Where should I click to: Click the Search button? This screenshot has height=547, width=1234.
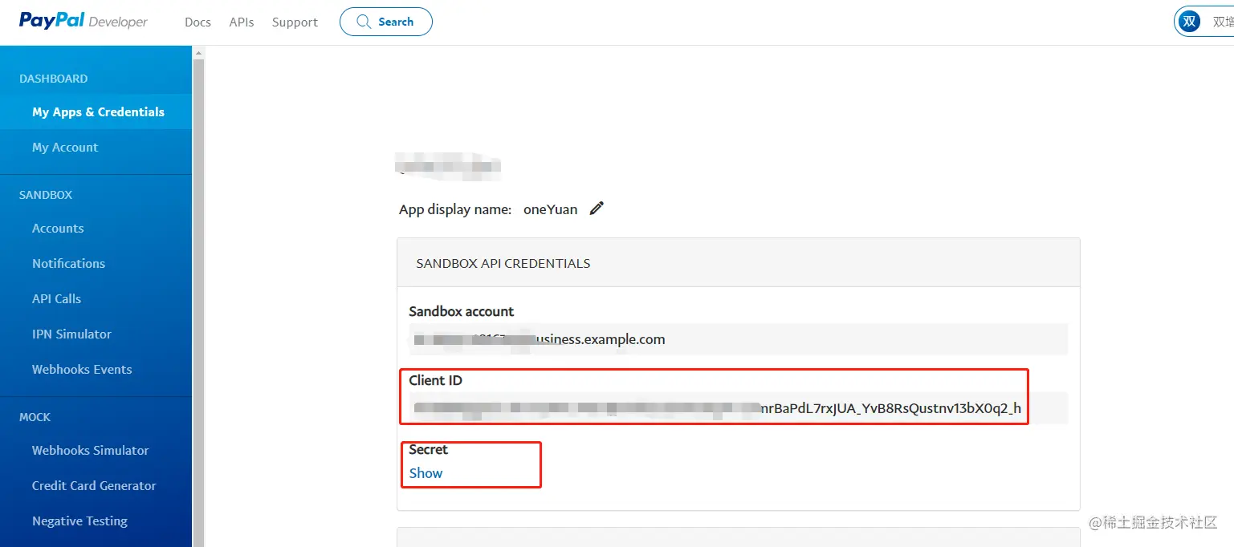[386, 22]
